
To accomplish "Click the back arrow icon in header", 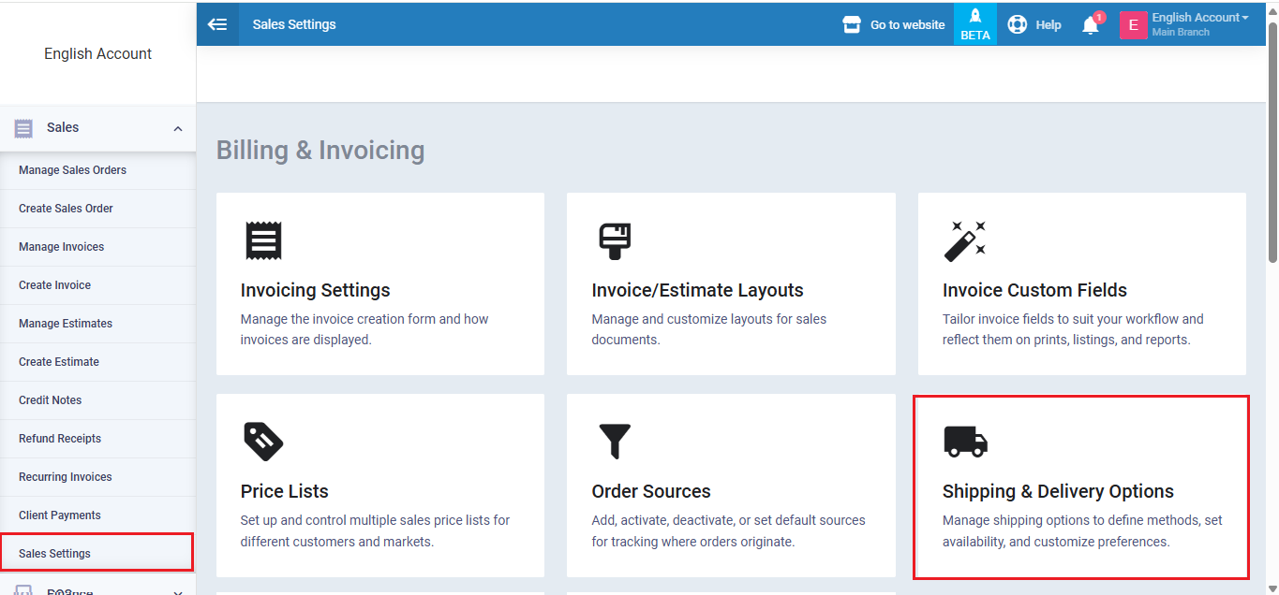I will (217, 24).
